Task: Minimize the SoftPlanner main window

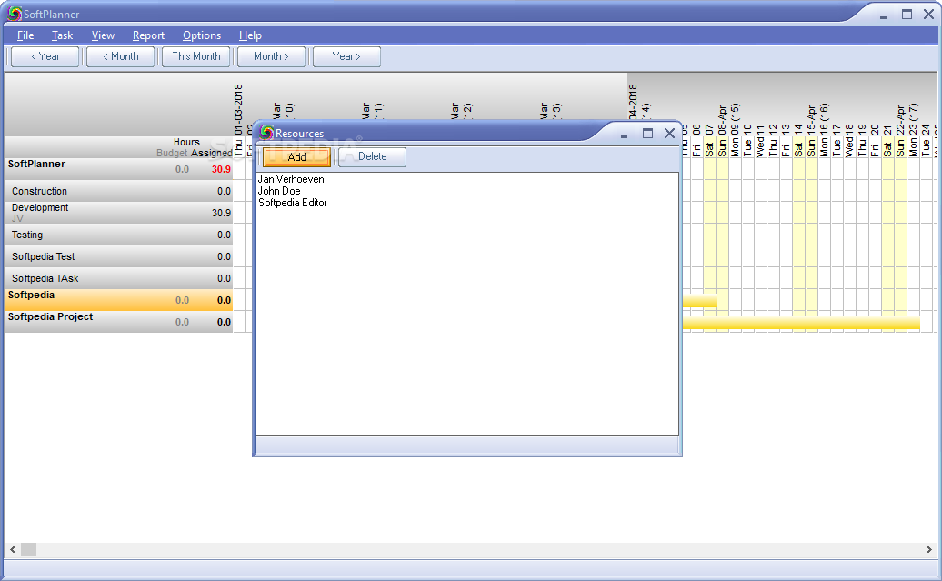Action: [x=883, y=15]
